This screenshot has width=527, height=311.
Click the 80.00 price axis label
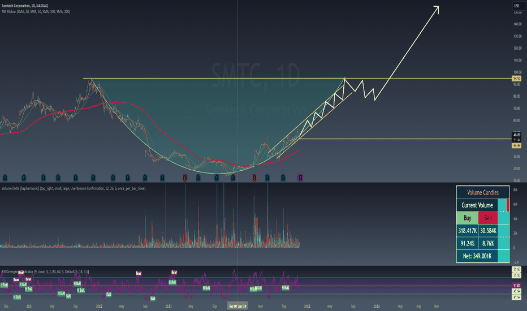coord(517,96)
